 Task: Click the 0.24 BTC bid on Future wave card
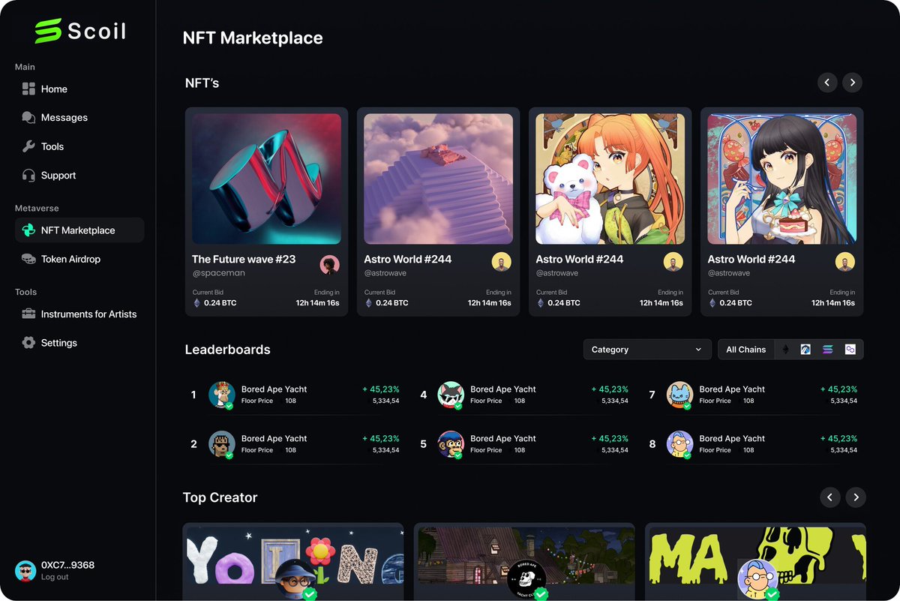coord(214,303)
